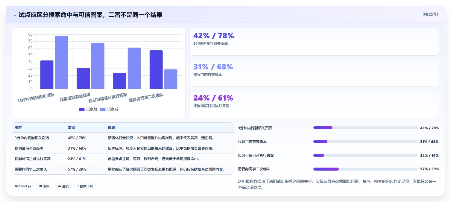Click description starting 此项要求正确
Image resolution: width=451 pixels, height=202 pixels.
pyautogui.click(x=154, y=159)
